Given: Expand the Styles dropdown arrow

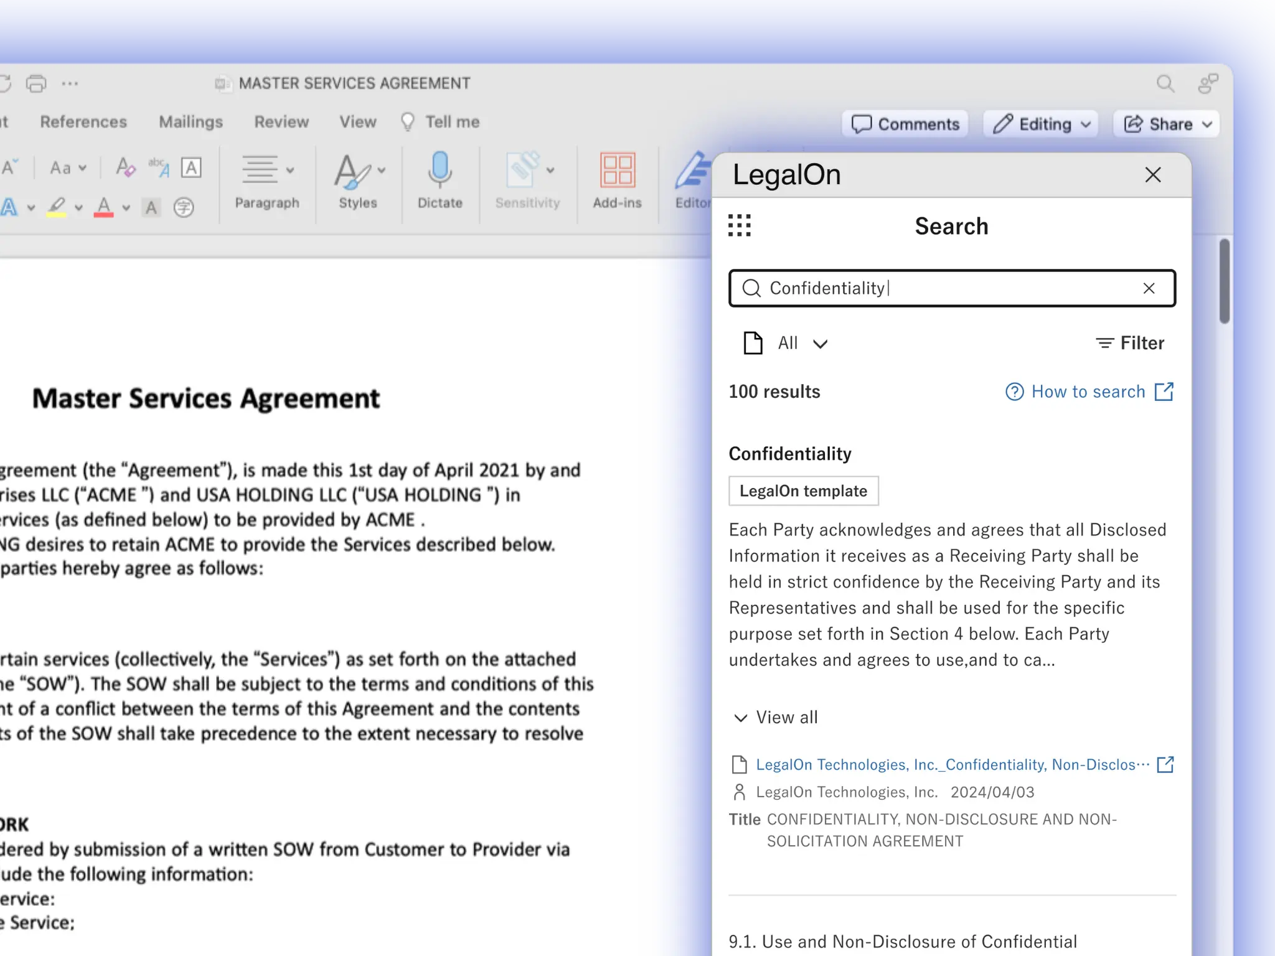Looking at the screenshot, I should click(x=382, y=170).
